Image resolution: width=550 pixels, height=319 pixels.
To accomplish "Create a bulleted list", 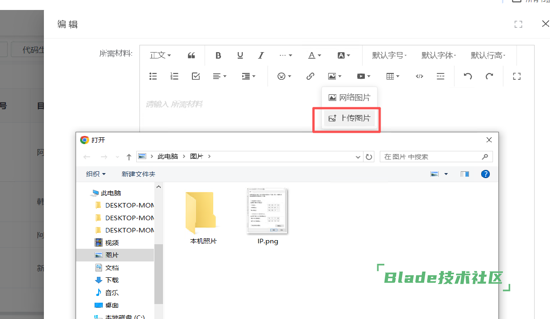I will [153, 76].
